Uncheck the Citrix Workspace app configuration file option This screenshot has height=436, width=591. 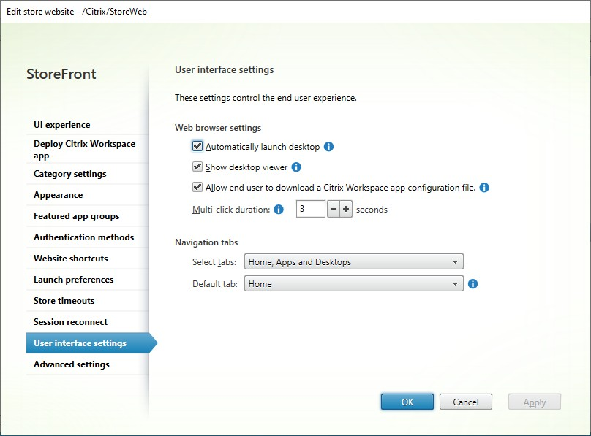197,187
